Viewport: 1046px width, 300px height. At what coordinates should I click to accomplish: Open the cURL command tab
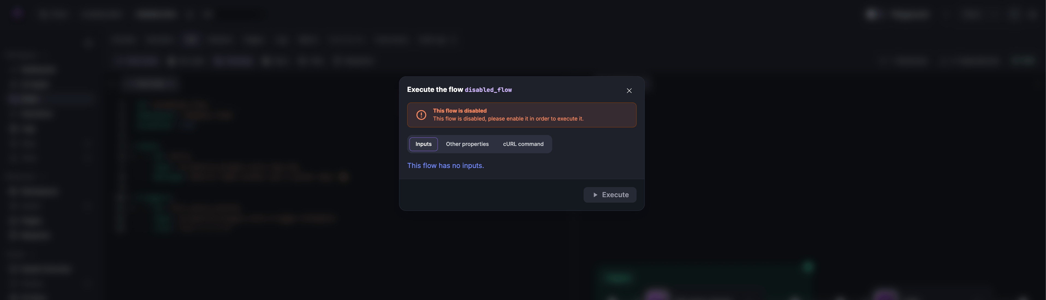[523, 144]
